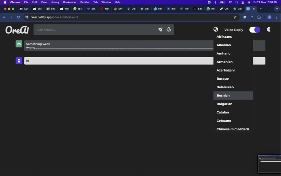Choose Amharic language option
The image size is (281, 176).
[233, 53]
